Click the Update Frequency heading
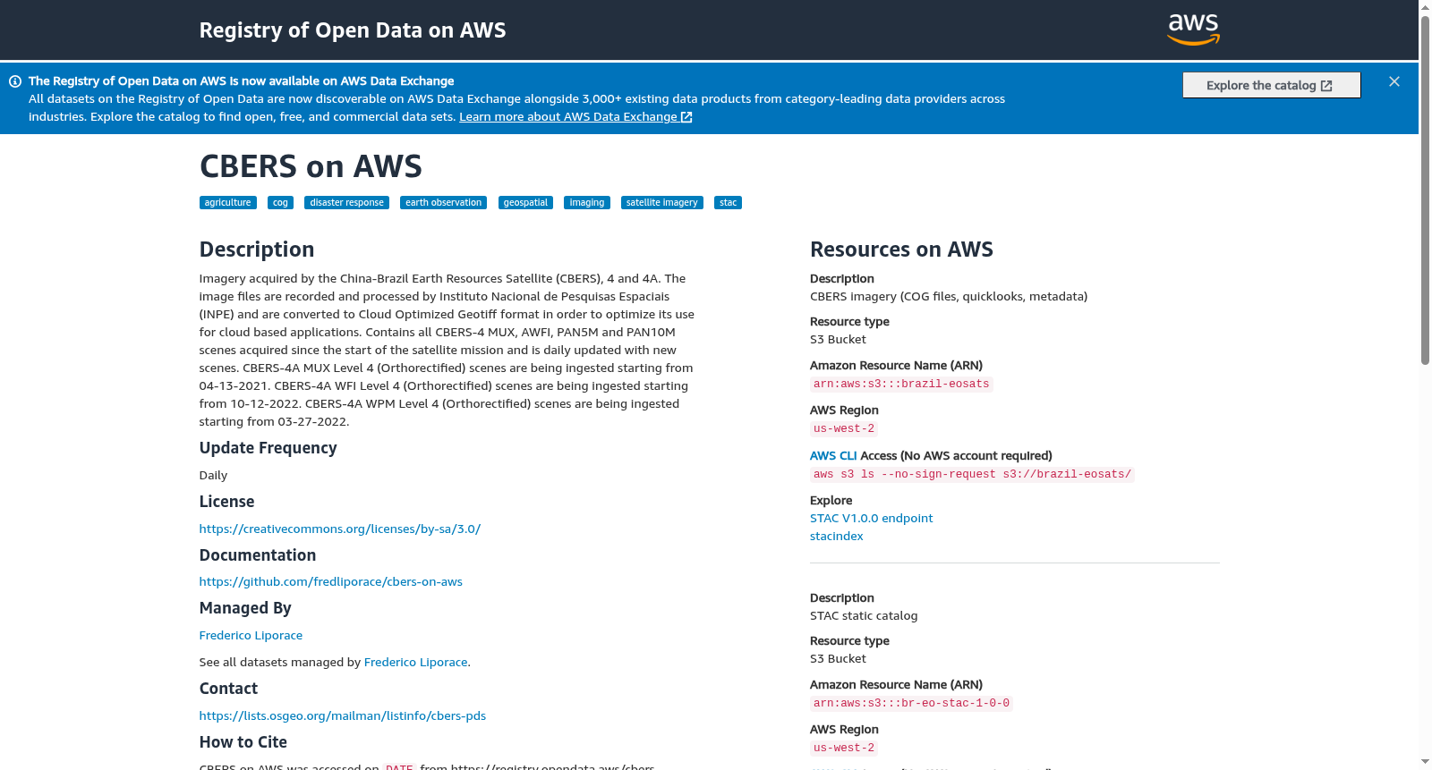Image resolution: width=1432 pixels, height=770 pixels. point(268,448)
